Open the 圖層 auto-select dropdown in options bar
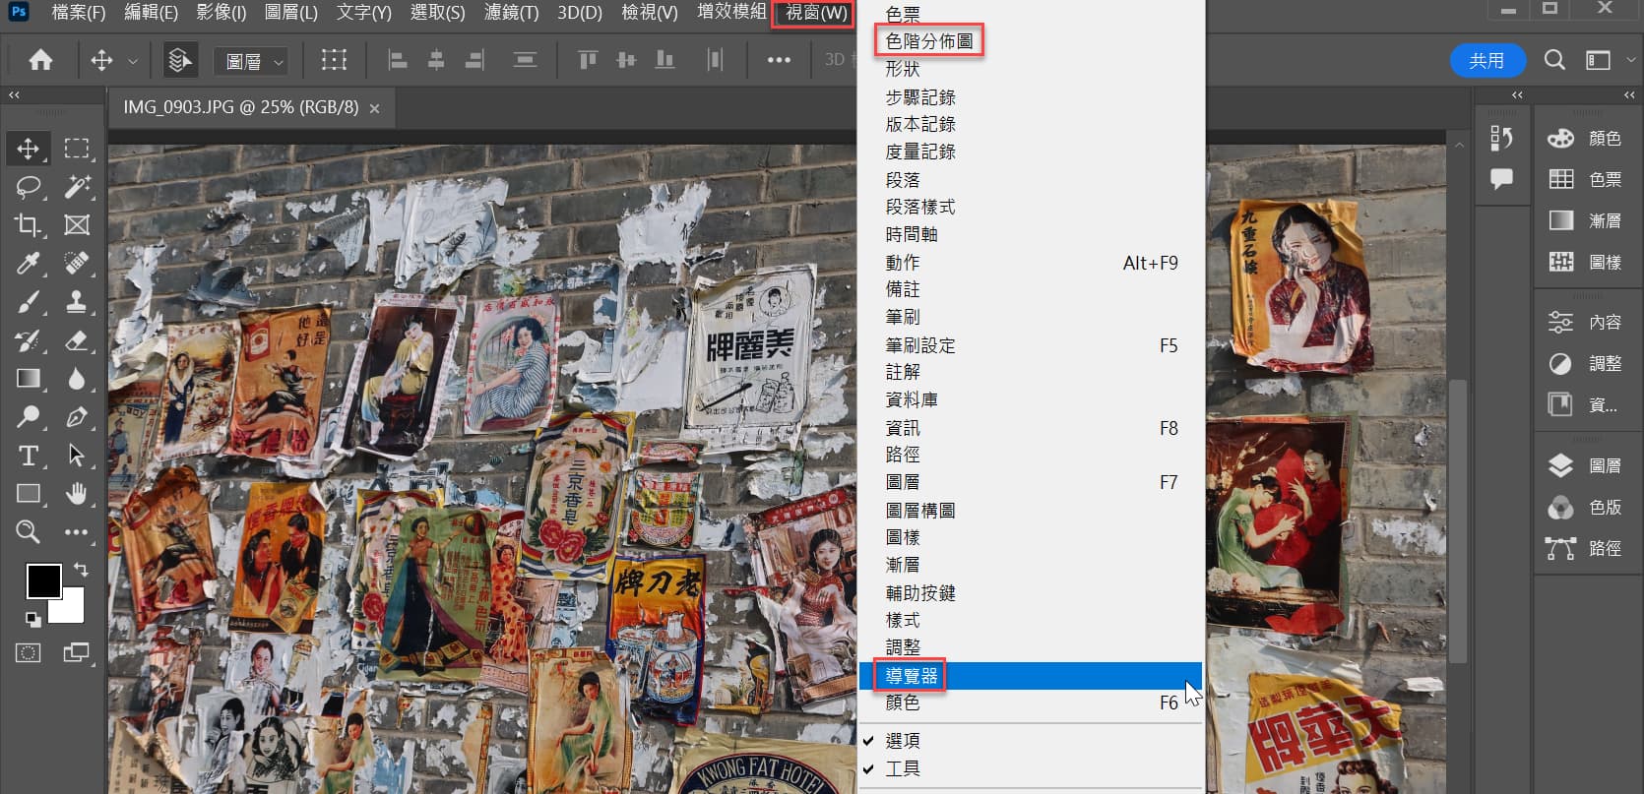1644x794 pixels. tap(251, 61)
